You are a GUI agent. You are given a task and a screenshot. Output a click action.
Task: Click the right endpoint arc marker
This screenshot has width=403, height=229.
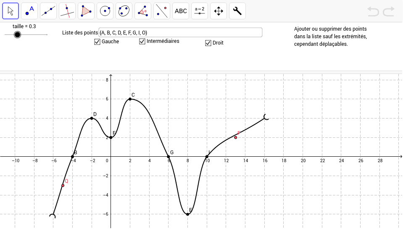(x=266, y=117)
